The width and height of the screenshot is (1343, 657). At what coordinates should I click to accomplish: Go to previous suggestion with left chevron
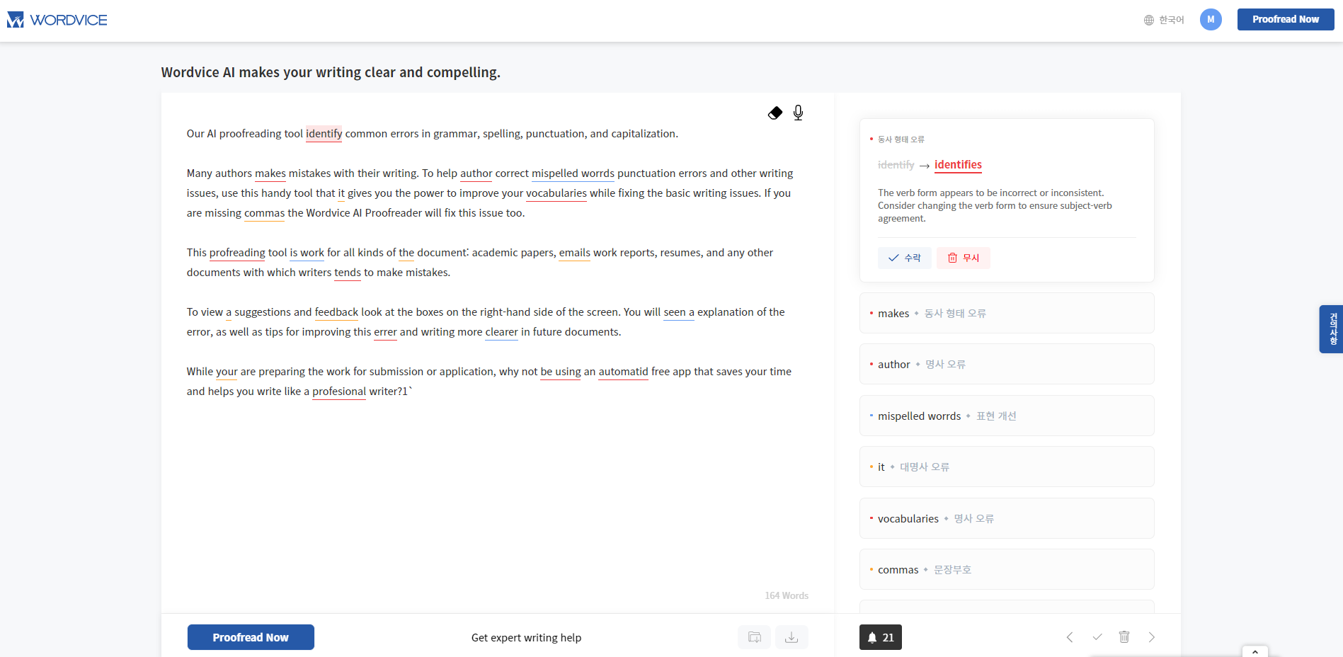[1070, 637]
